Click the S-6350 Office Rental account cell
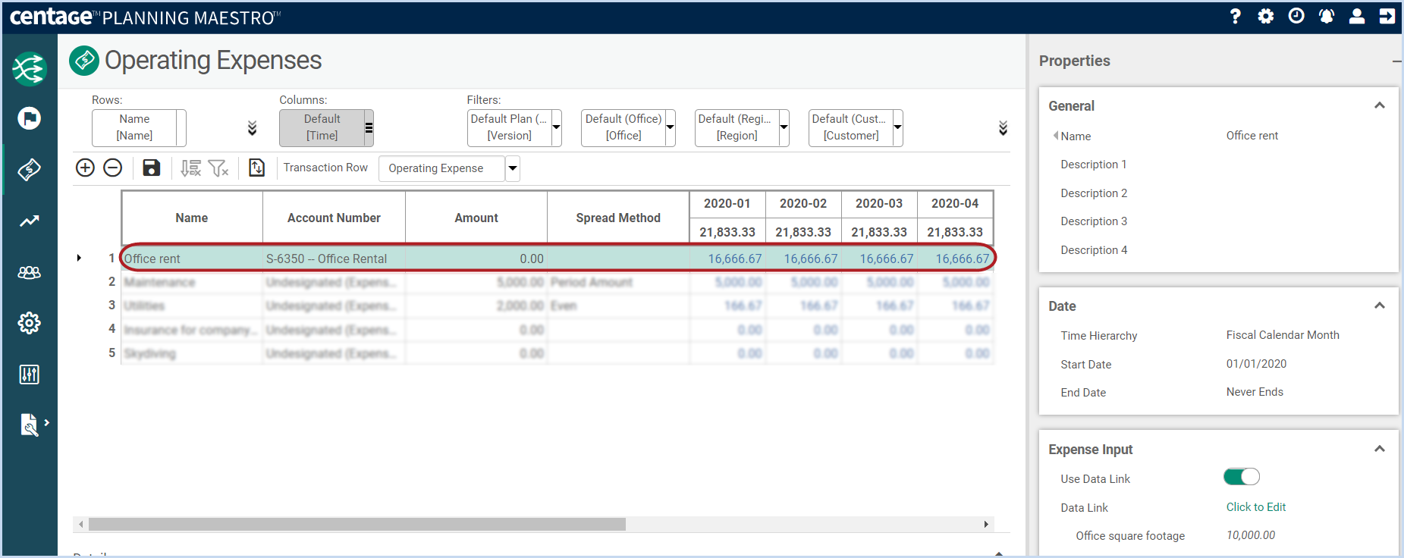The width and height of the screenshot is (1404, 558). point(334,259)
